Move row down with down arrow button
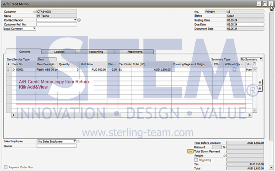This screenshot has width=275, height=171. 260,89
